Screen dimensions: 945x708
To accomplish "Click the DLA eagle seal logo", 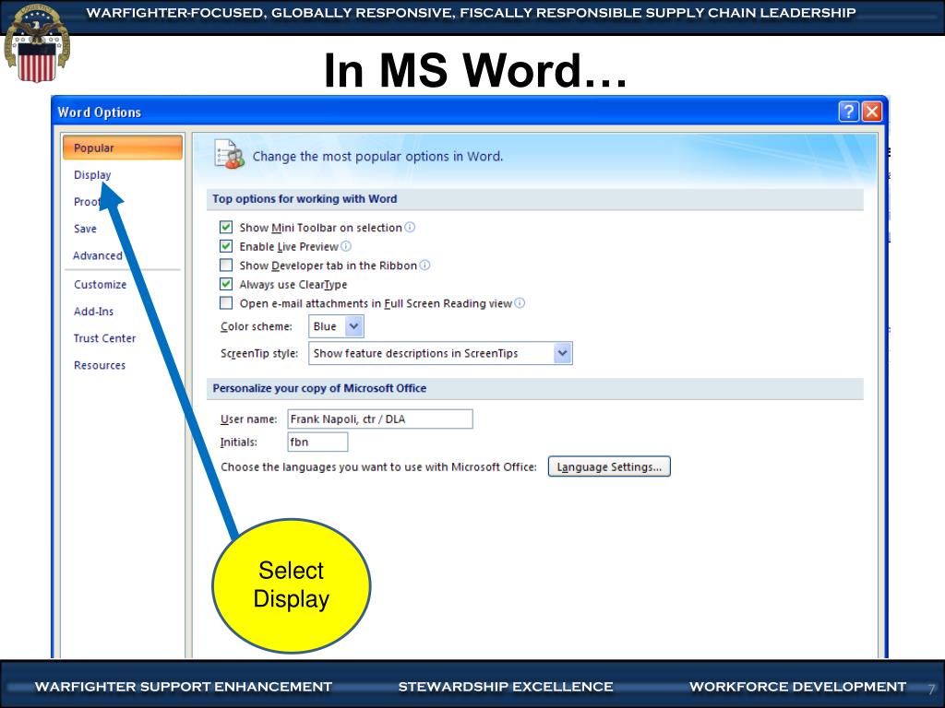I will click(x=37, y=43).
